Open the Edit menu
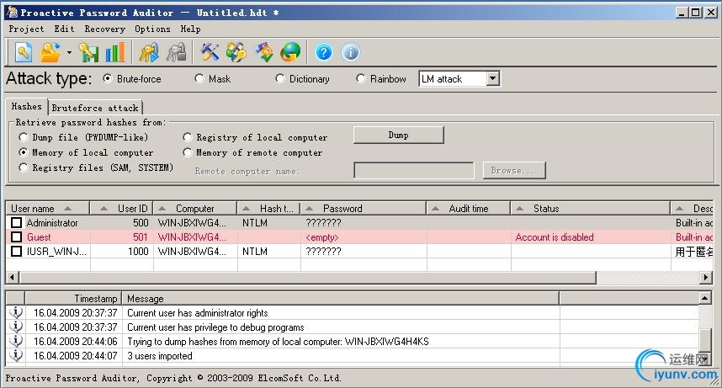This screenshot has width=722, height=388. tap(64, 29)
